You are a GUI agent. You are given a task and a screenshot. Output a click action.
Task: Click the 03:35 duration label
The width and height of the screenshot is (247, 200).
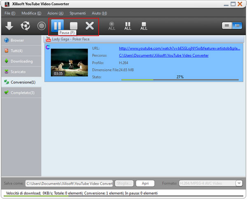[58, 74]
